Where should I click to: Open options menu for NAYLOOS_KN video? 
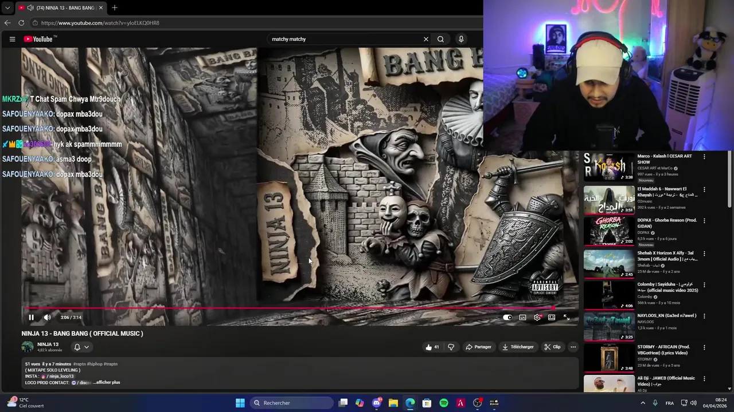(704, 316)
